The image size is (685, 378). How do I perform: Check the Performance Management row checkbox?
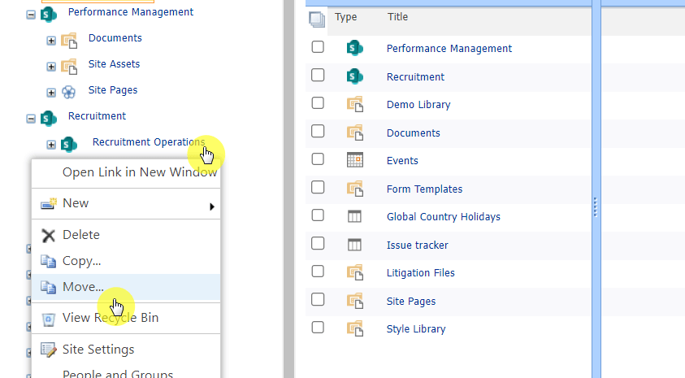[318, 47]
